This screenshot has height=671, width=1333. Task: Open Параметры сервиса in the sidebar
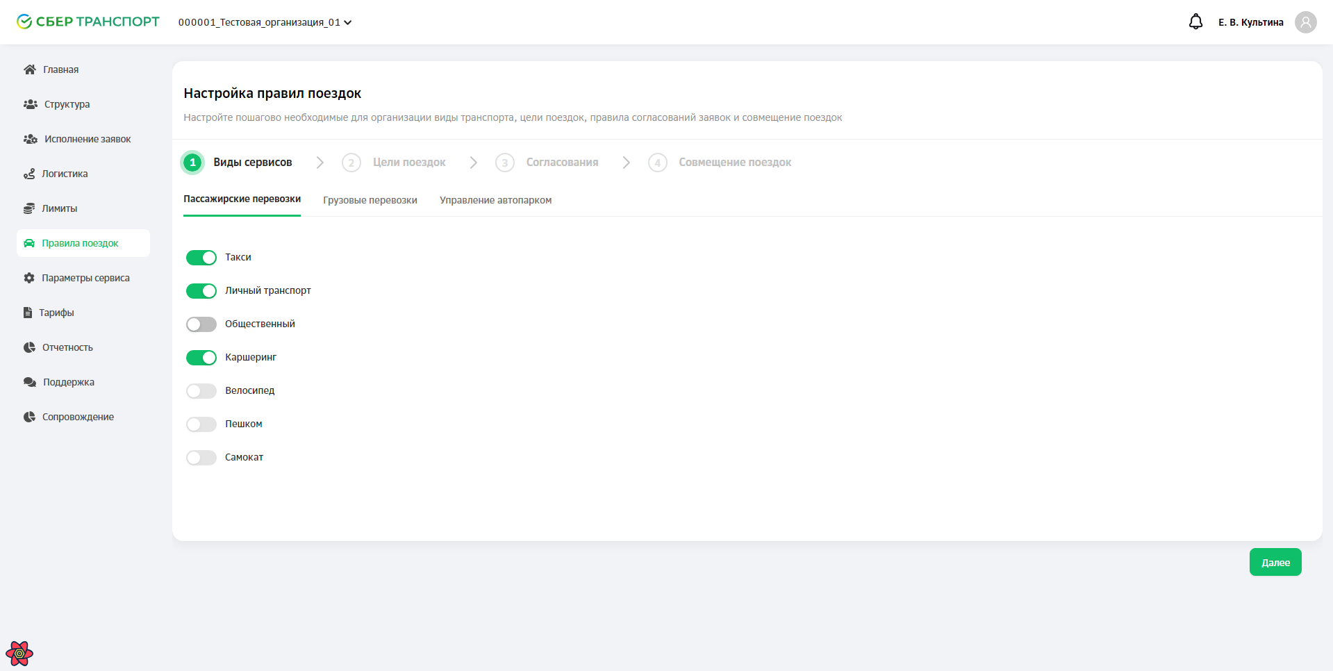pyautogui.click(x=83, y=278)
